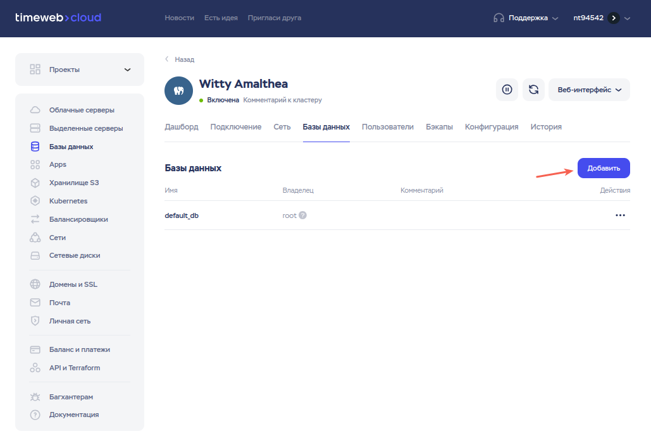View the История tab

point(546,127)
